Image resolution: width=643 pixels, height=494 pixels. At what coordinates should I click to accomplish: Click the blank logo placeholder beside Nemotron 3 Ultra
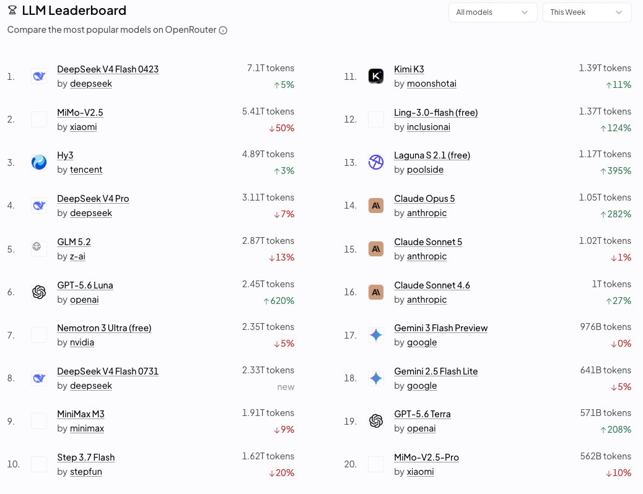point(39,335)
